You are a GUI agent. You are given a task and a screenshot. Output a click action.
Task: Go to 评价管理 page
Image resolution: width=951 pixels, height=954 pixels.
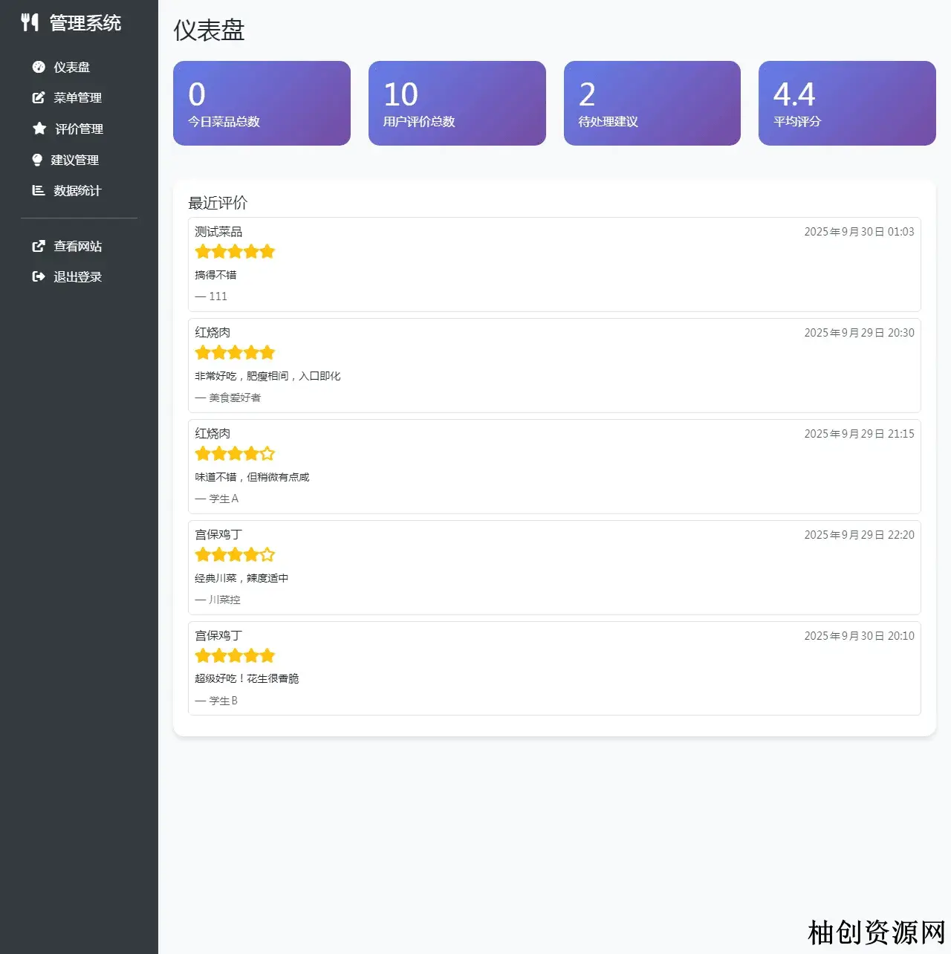pos(79,129)
